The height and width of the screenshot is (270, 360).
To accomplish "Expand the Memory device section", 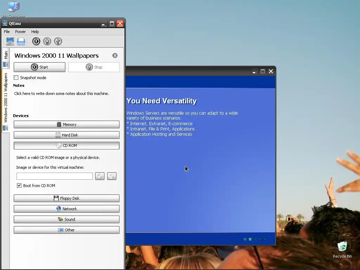I will [66, 124].
